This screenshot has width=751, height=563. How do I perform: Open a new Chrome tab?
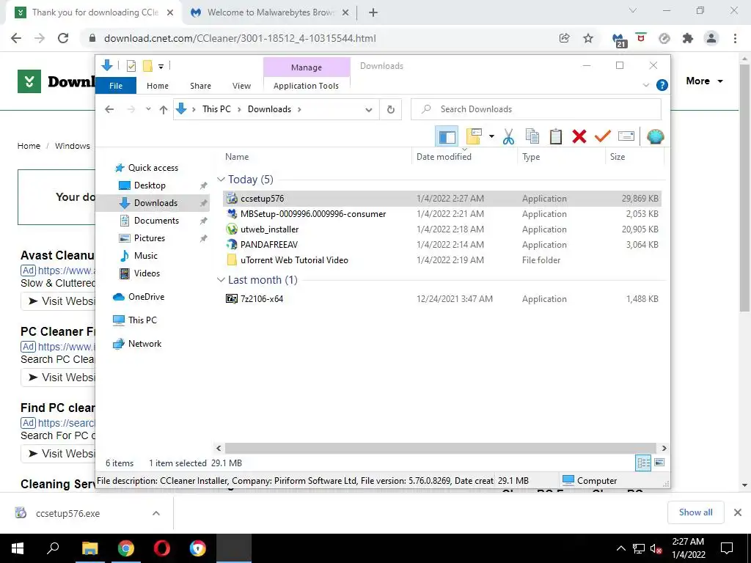point(373,12)
